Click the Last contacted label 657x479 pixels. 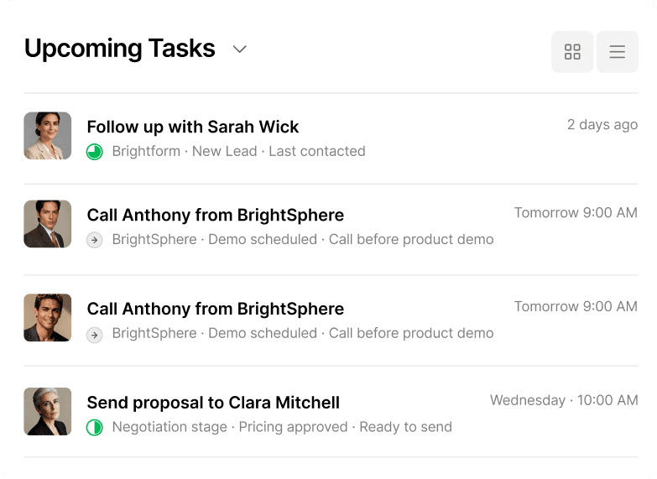pos(317,152)
